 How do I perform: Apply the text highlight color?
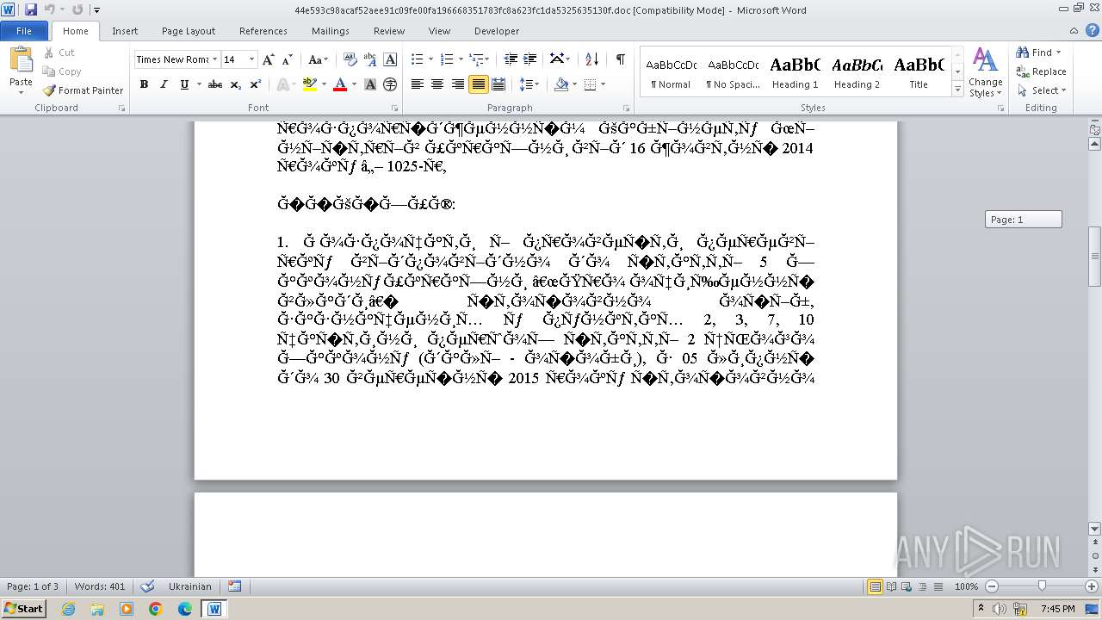click(308, 84)
